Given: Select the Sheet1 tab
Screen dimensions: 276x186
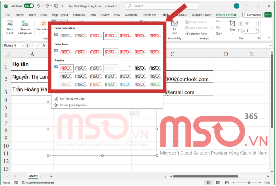Looking at the screenshot, I should [33, 176].
